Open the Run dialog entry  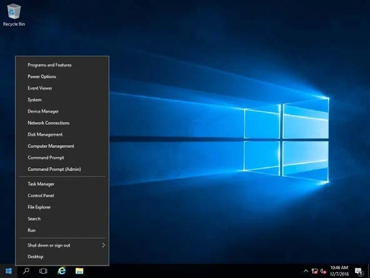(x=62, y=230)
